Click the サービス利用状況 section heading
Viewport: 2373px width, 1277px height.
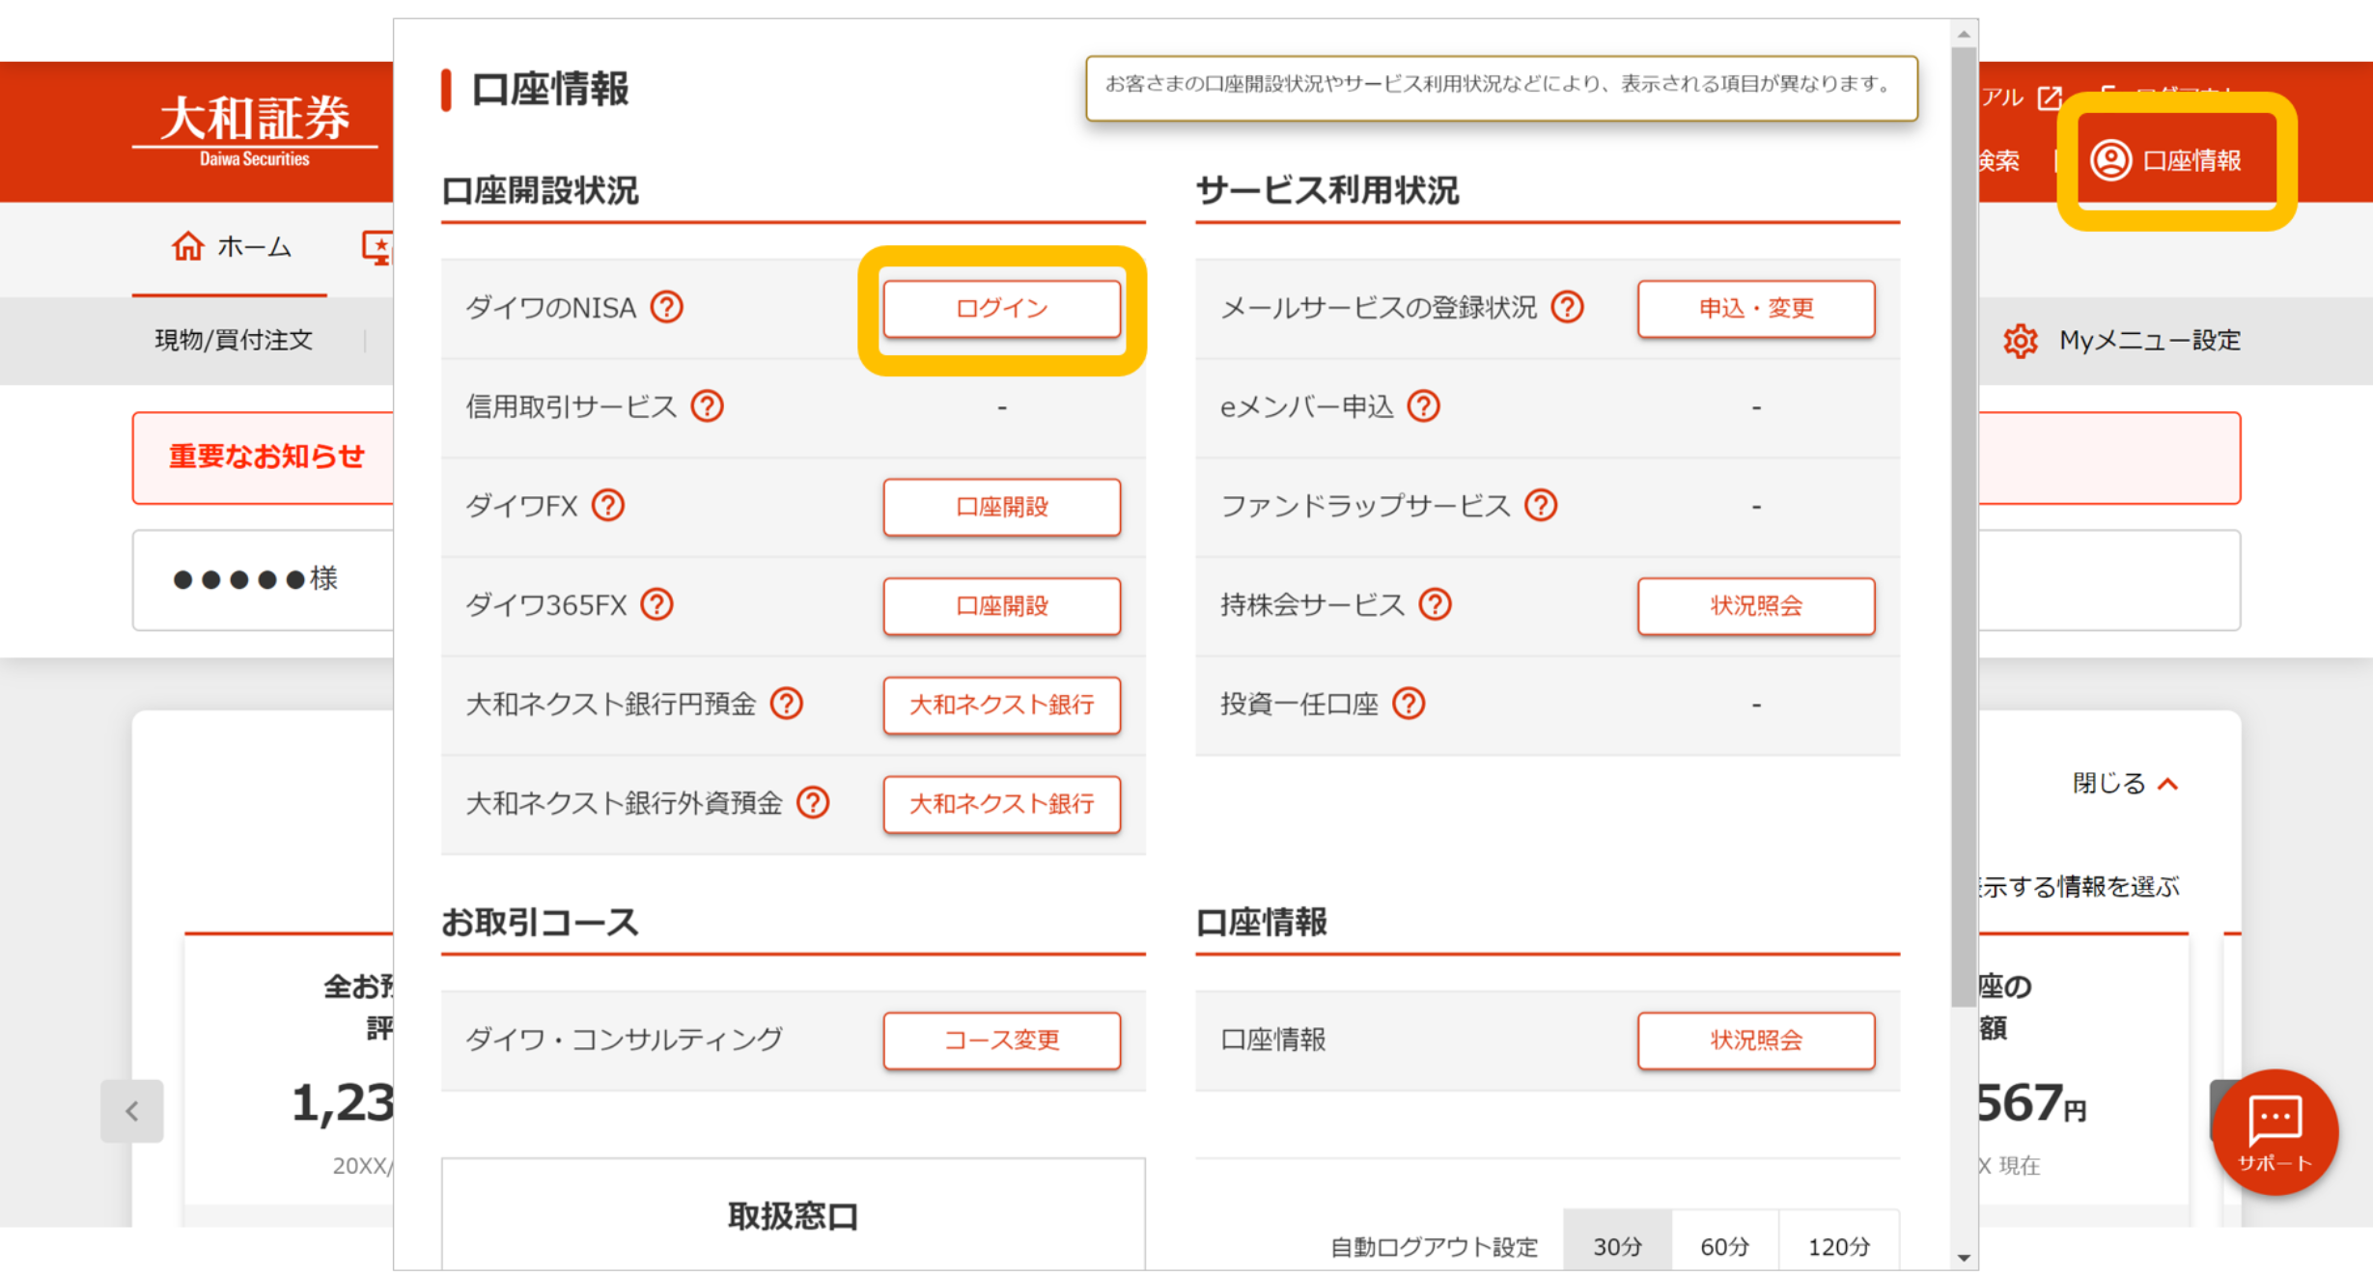click(x=1327, y=191)
